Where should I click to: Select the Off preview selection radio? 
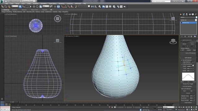(181, 50)
